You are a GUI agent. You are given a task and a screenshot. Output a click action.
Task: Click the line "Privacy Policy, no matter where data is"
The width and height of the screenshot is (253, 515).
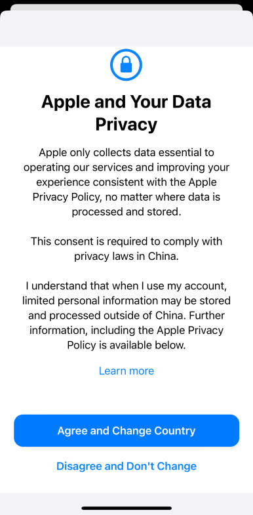point(126,197)
